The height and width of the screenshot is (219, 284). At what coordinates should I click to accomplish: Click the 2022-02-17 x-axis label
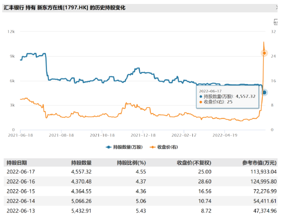[x=184, y=135]
